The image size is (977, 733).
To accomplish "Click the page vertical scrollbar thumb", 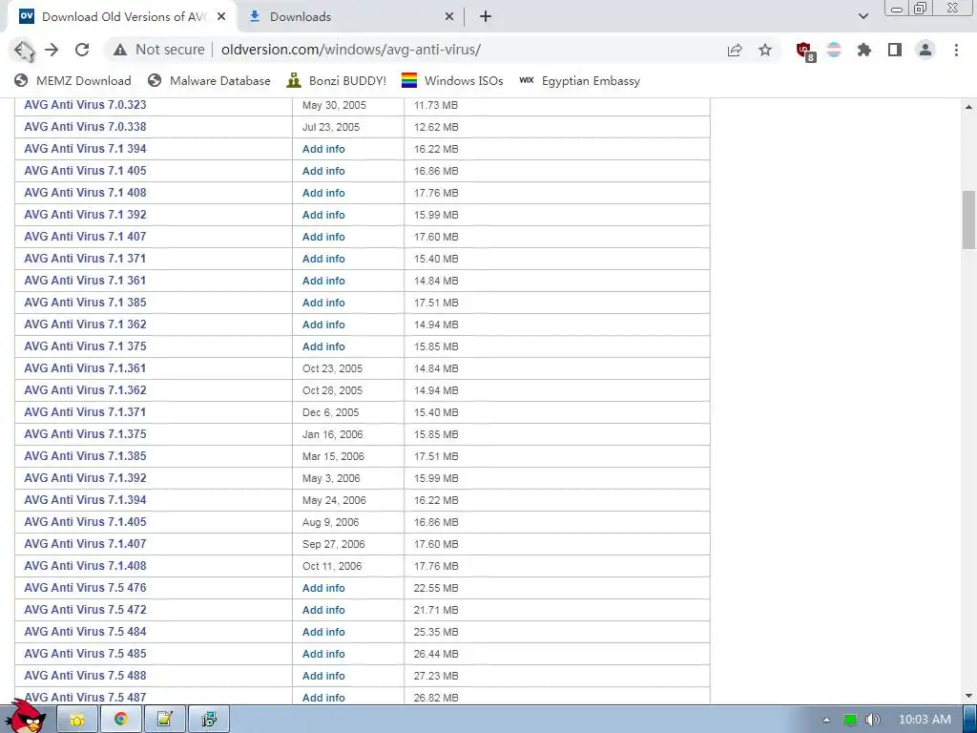I will [x=968, y=220].
